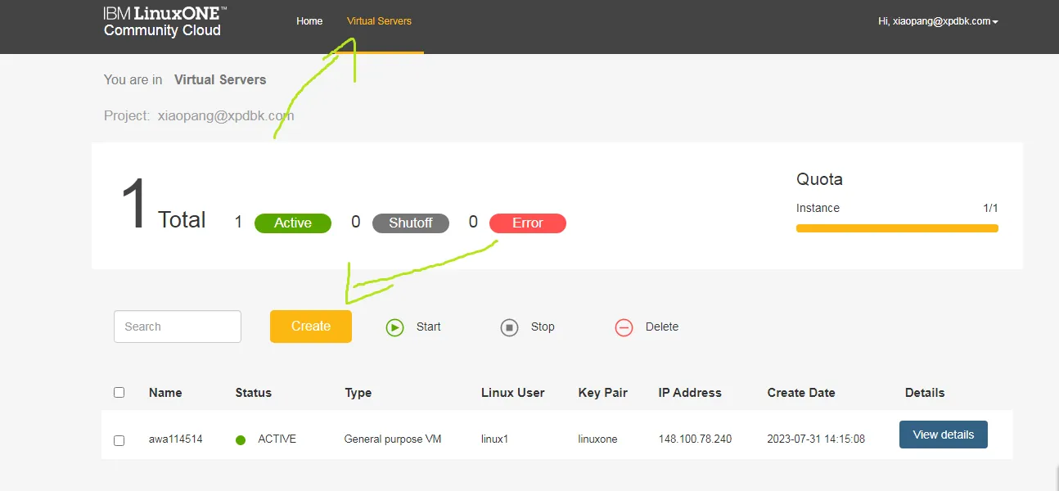Image resolution: width=1059 pixels, height=491 pixels.
Task: Select the Virtual Servers tab
Action: pos(379,21)
